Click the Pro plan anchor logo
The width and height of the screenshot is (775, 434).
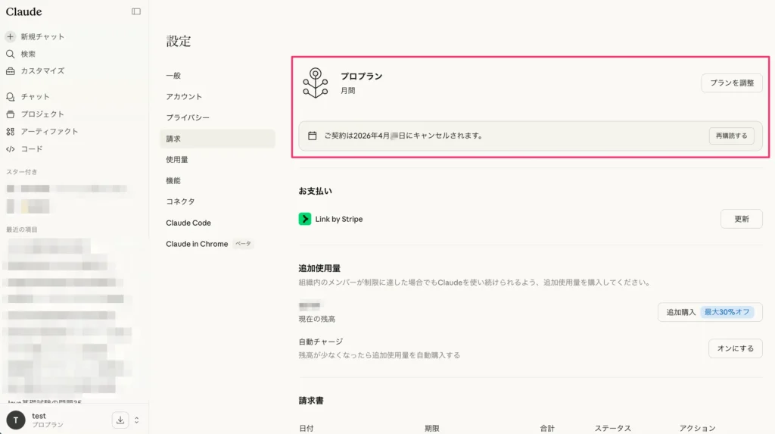point(316,83)
